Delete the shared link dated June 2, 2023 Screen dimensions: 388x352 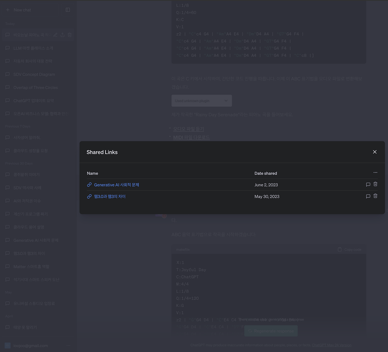pyautogui.click(x=375, y=184)
